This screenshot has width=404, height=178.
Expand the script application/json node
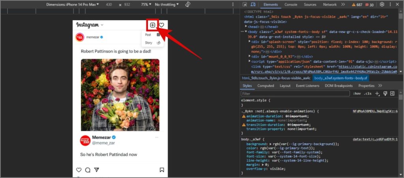pos(249,61)
